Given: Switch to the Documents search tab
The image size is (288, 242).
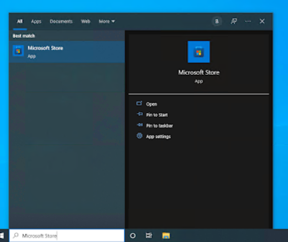Looking at the screenshot, I should coord(61,22).
